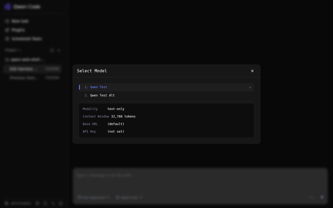
Task: Select the Qwen Test model
Action: [x=166, y=87]
